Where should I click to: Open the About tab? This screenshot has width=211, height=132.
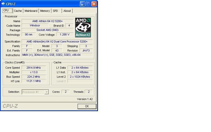(x=67, y=11)
